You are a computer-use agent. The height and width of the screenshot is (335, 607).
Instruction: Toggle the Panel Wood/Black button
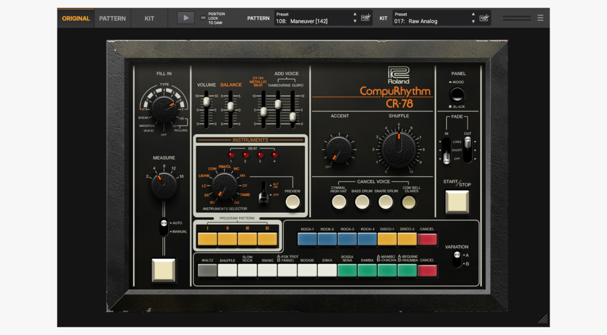pos(457,94)
